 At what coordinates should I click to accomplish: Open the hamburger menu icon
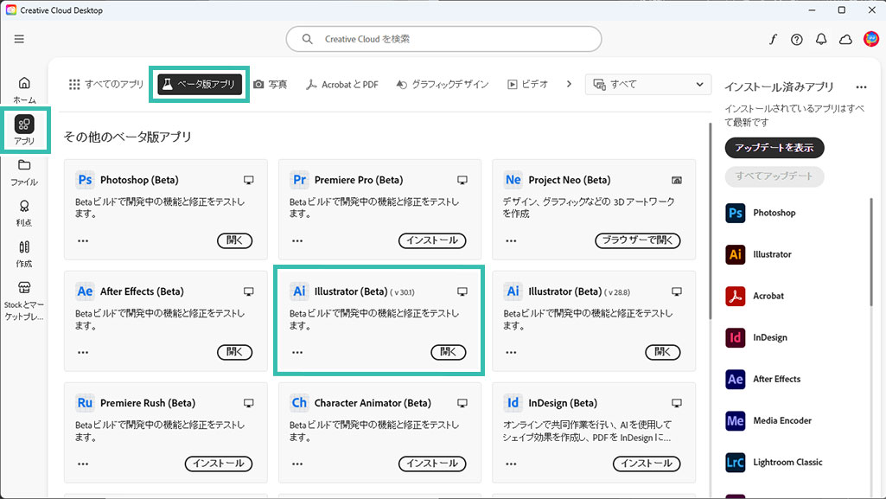click(x=19, y=39)
